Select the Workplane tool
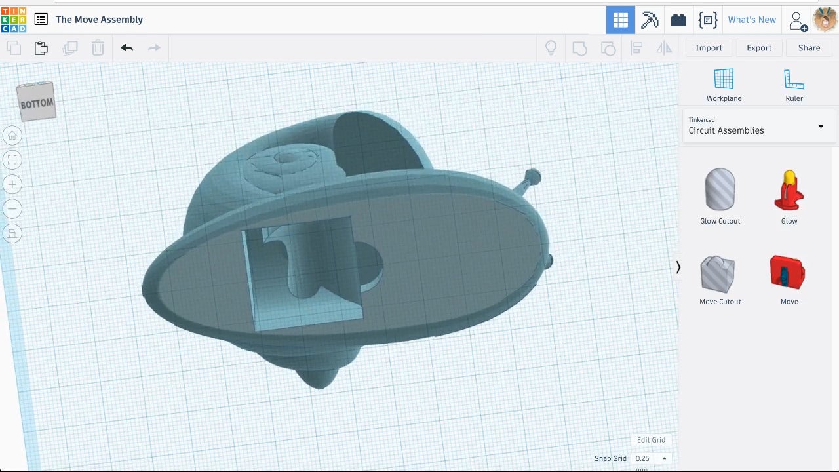Image resolution: width=839 pixels, height=472 pixels. click(724, 85)
